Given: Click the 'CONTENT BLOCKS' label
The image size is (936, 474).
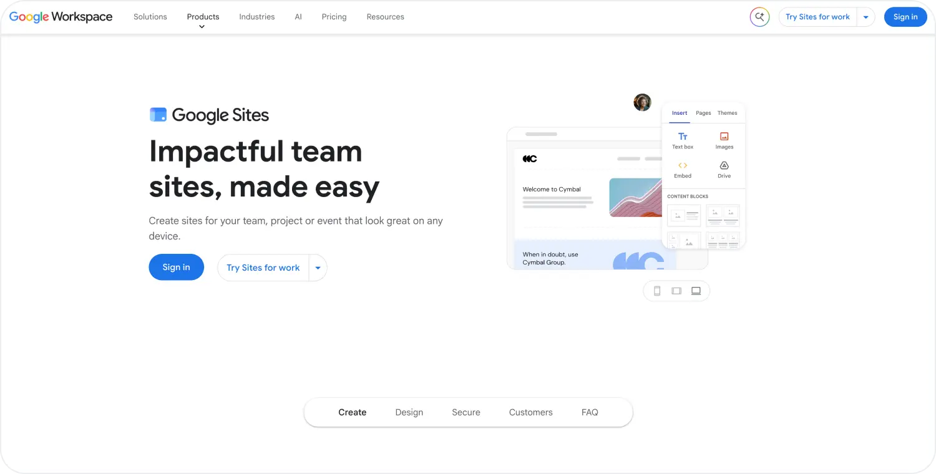Looking at the screenshot, I should point(688,196).
